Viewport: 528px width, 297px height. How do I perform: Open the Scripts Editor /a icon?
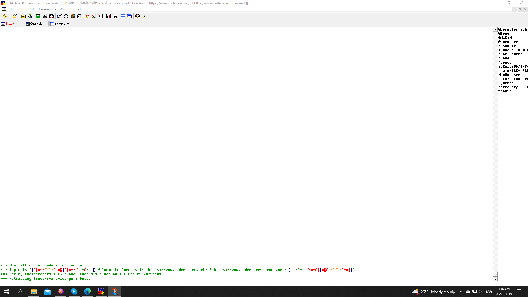click(x=38, y=16)
